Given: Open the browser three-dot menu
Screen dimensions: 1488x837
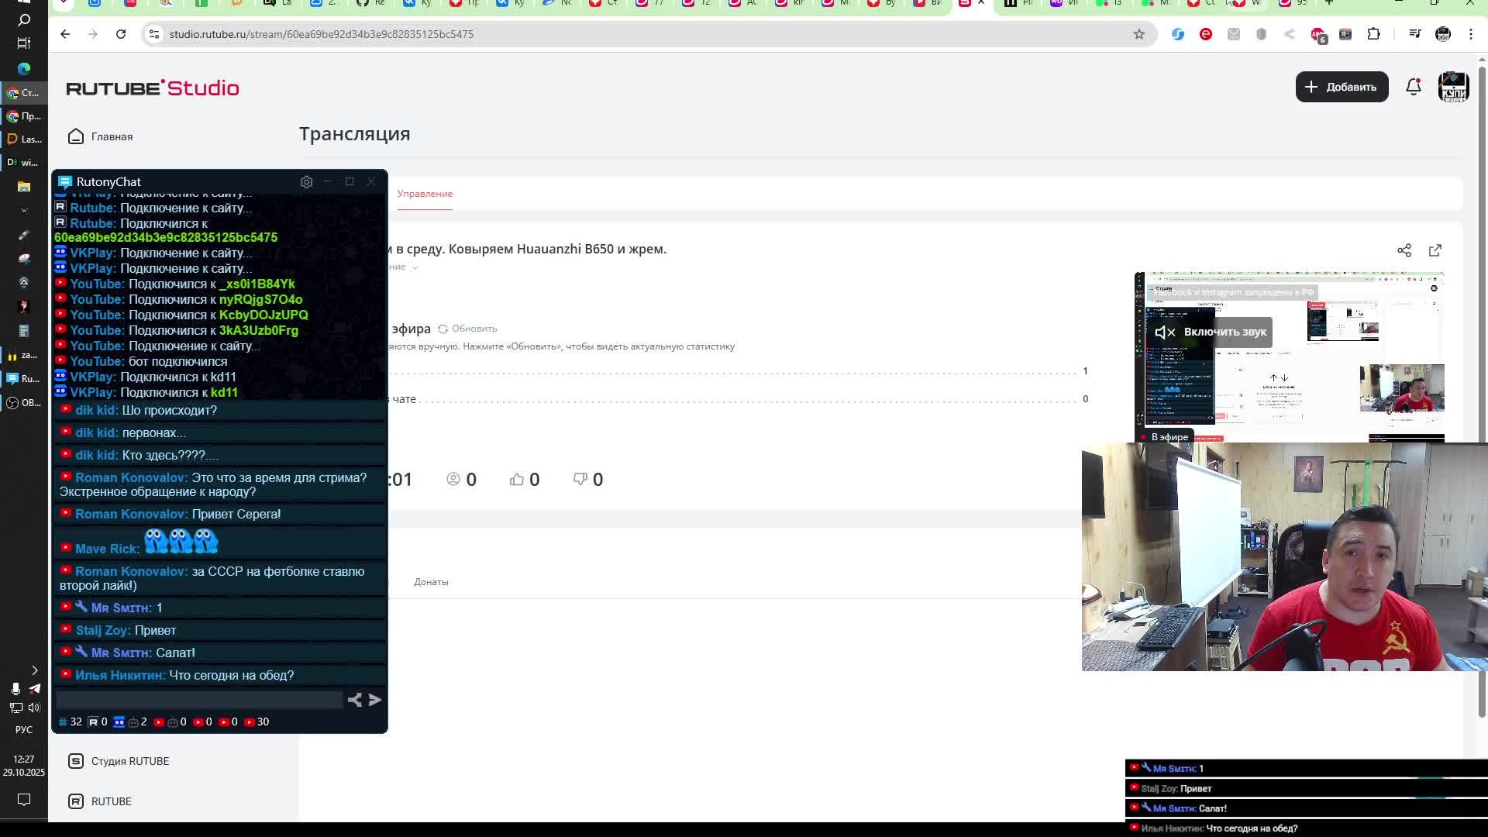Looking at the screenshot, I should pyautogui.click(x=1470, y=34).
